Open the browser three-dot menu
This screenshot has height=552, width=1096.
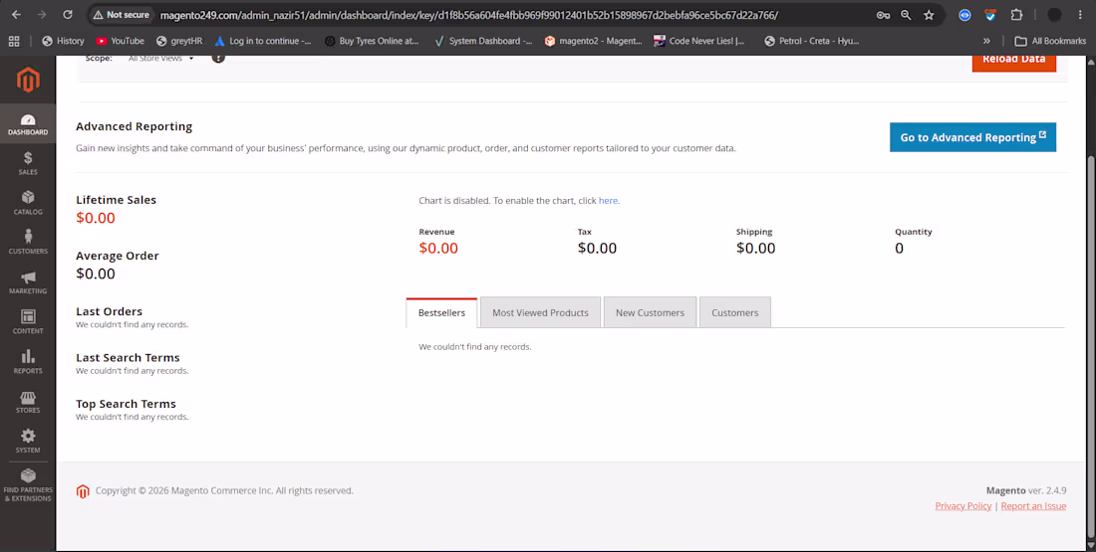point(1080,15)
